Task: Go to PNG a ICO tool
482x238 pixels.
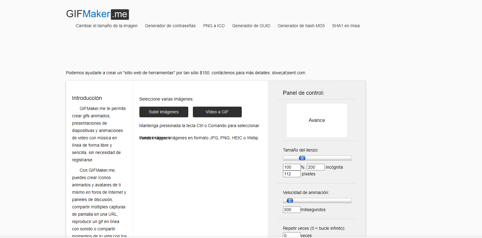Action: pos(214,26)
